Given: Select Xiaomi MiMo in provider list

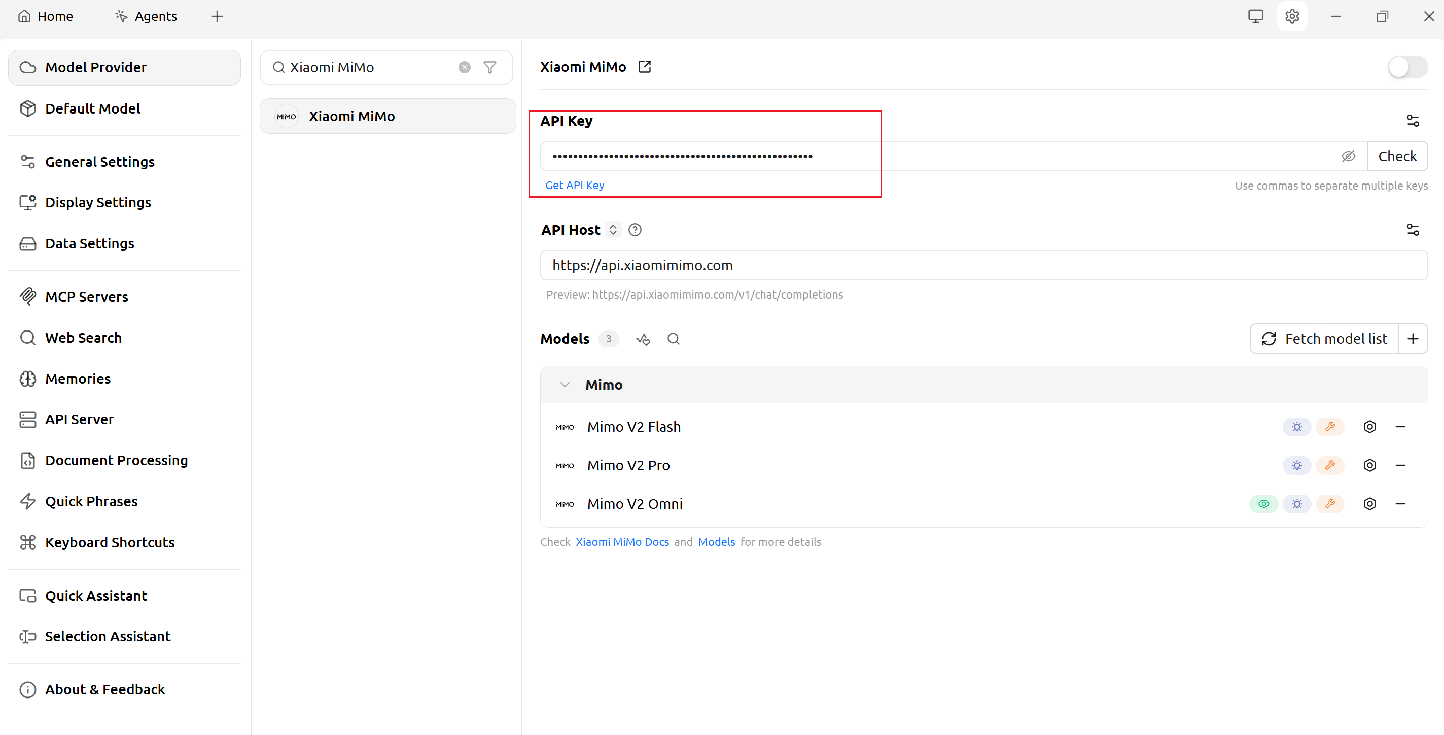Looking at the screenshot, I should pyautogui.click(x=388, y=117).
